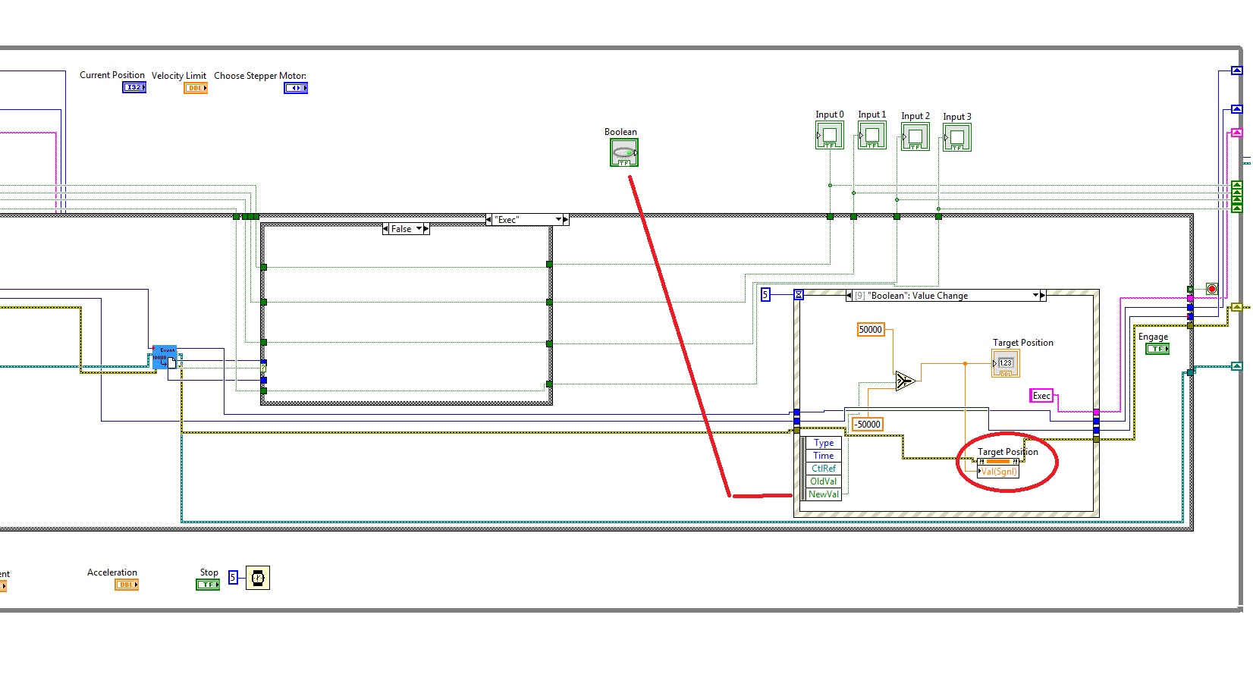Click the -50000 numeric constant
1253x690 pixels.
coord(868,425)
